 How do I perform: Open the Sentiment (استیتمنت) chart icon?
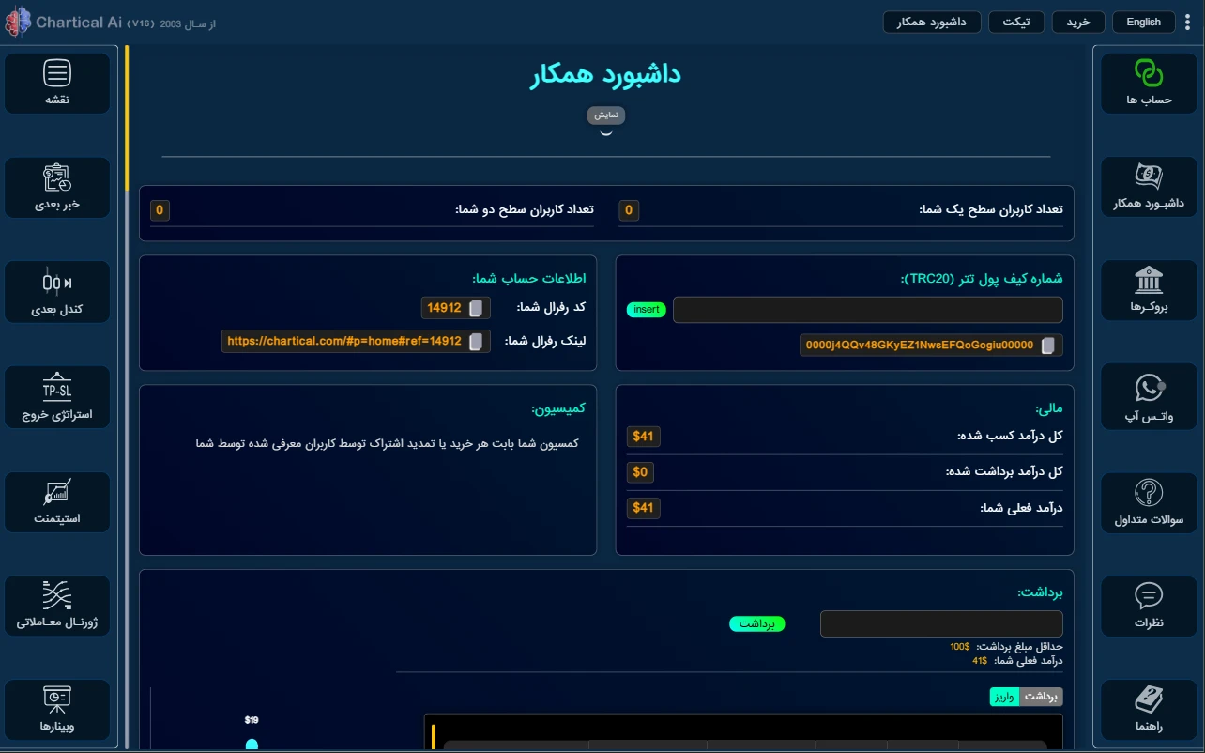57,491
